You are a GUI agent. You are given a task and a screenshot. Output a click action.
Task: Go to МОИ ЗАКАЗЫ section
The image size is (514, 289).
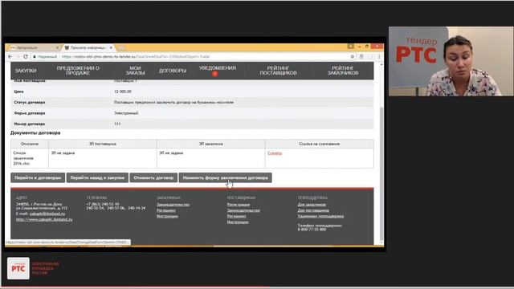(135, 71)
